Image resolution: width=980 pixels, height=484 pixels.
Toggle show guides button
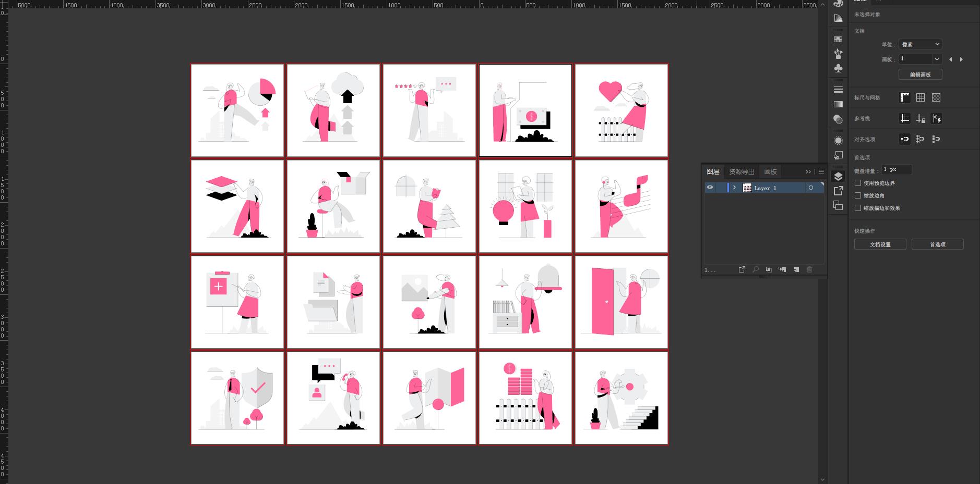[905, 118]
